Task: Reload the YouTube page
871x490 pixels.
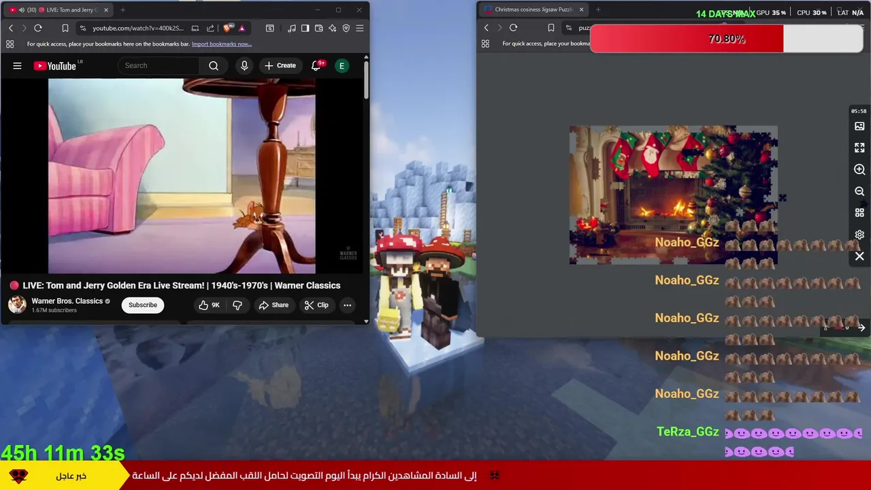Action: [x=38, y=28]
